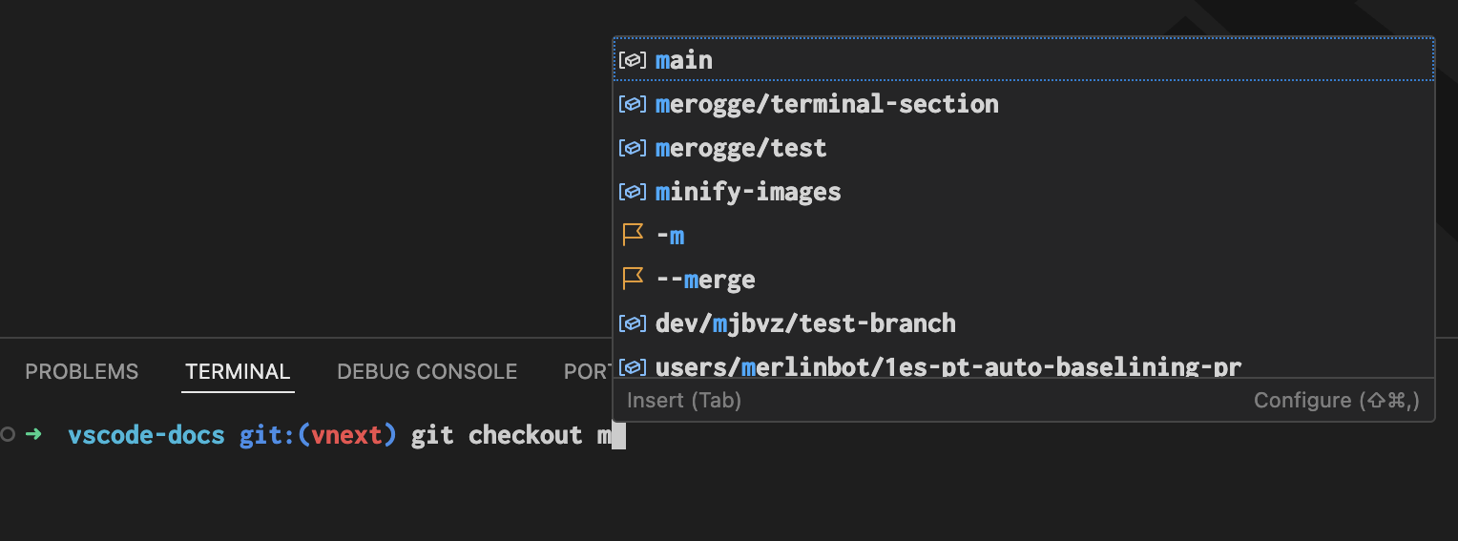The width and height of the screenshot is (1458, 541).
Task: Click the 'git checkout' command text
Action: (x=496, y=436)
